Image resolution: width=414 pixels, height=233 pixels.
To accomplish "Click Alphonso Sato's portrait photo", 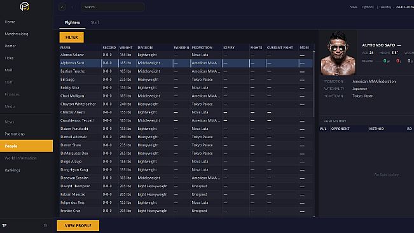I will pos(338,53).
